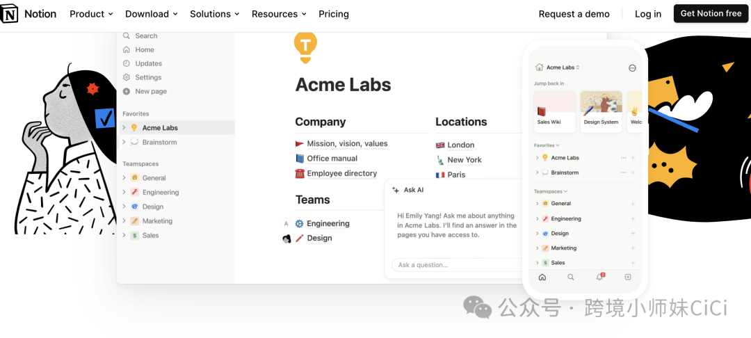Open the New York location link
The width and height of the screenshot is (751, 338).
pyautogui.click(x=465, y=160)
